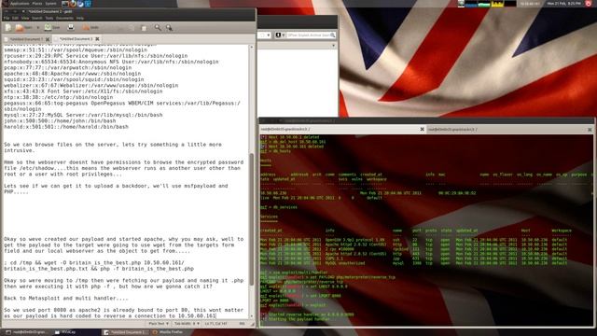Undo last edit in gedit toolbar
The image size is (597, 336).
[90, 27]
